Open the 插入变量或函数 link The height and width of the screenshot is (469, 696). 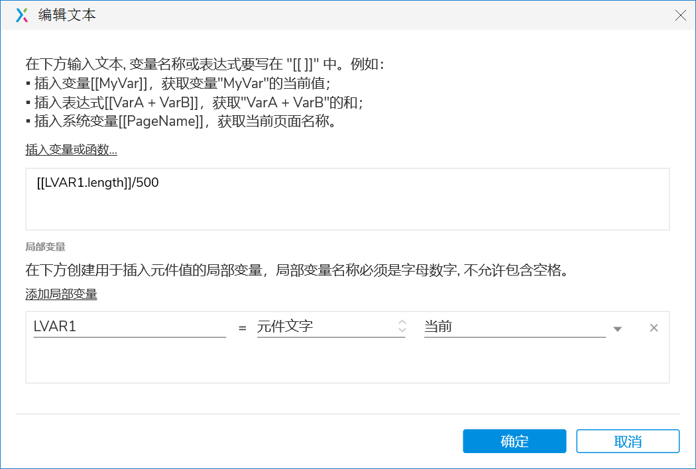pos(71,150)
